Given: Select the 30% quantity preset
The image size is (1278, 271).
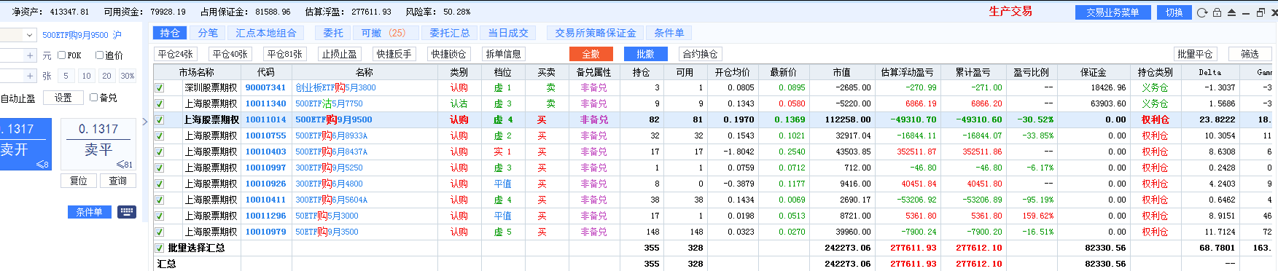Looking at the screenshot, I should click(128, 76).
